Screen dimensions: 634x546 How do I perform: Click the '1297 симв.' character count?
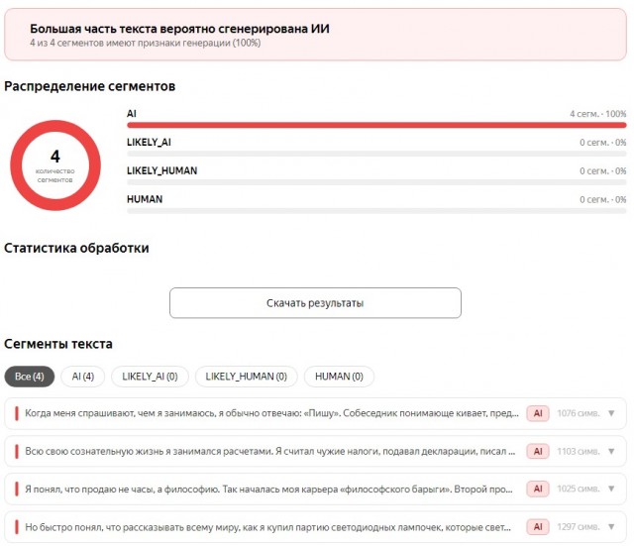click(579, 527)
